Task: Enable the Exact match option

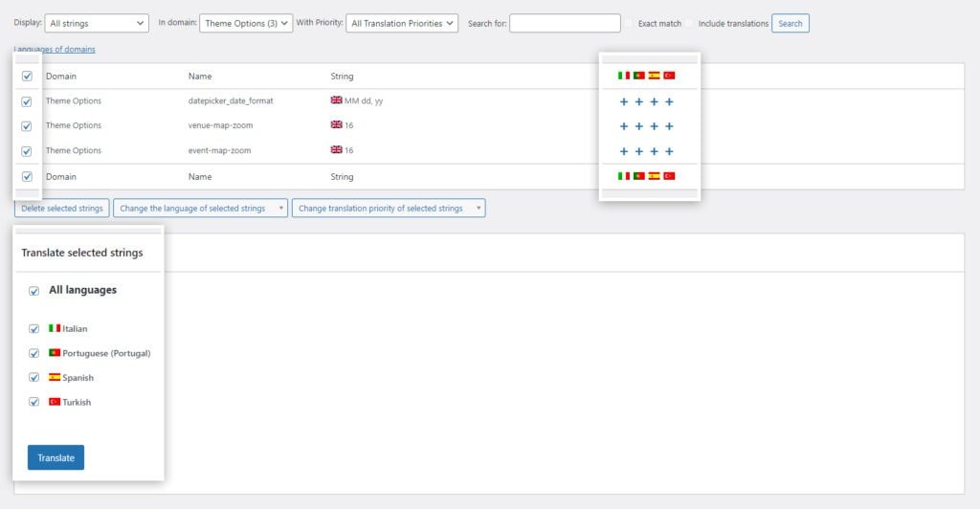Action: coord(630,23)
